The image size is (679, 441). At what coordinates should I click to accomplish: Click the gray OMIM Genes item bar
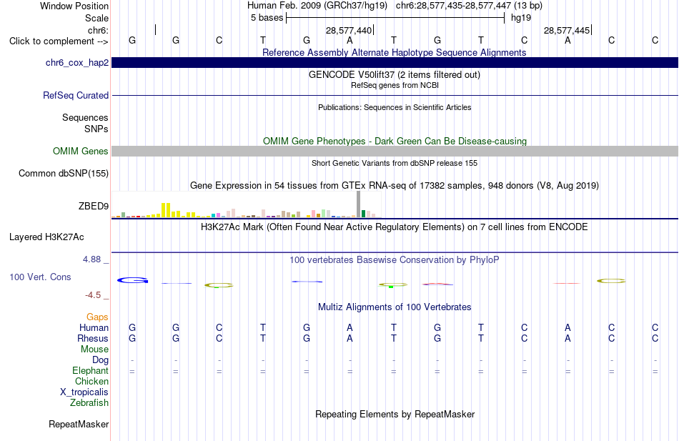point(395,151)
